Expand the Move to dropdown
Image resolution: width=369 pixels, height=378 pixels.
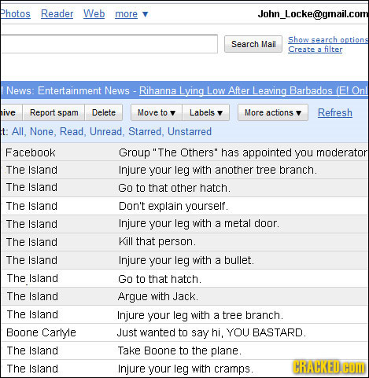[157, 112]
